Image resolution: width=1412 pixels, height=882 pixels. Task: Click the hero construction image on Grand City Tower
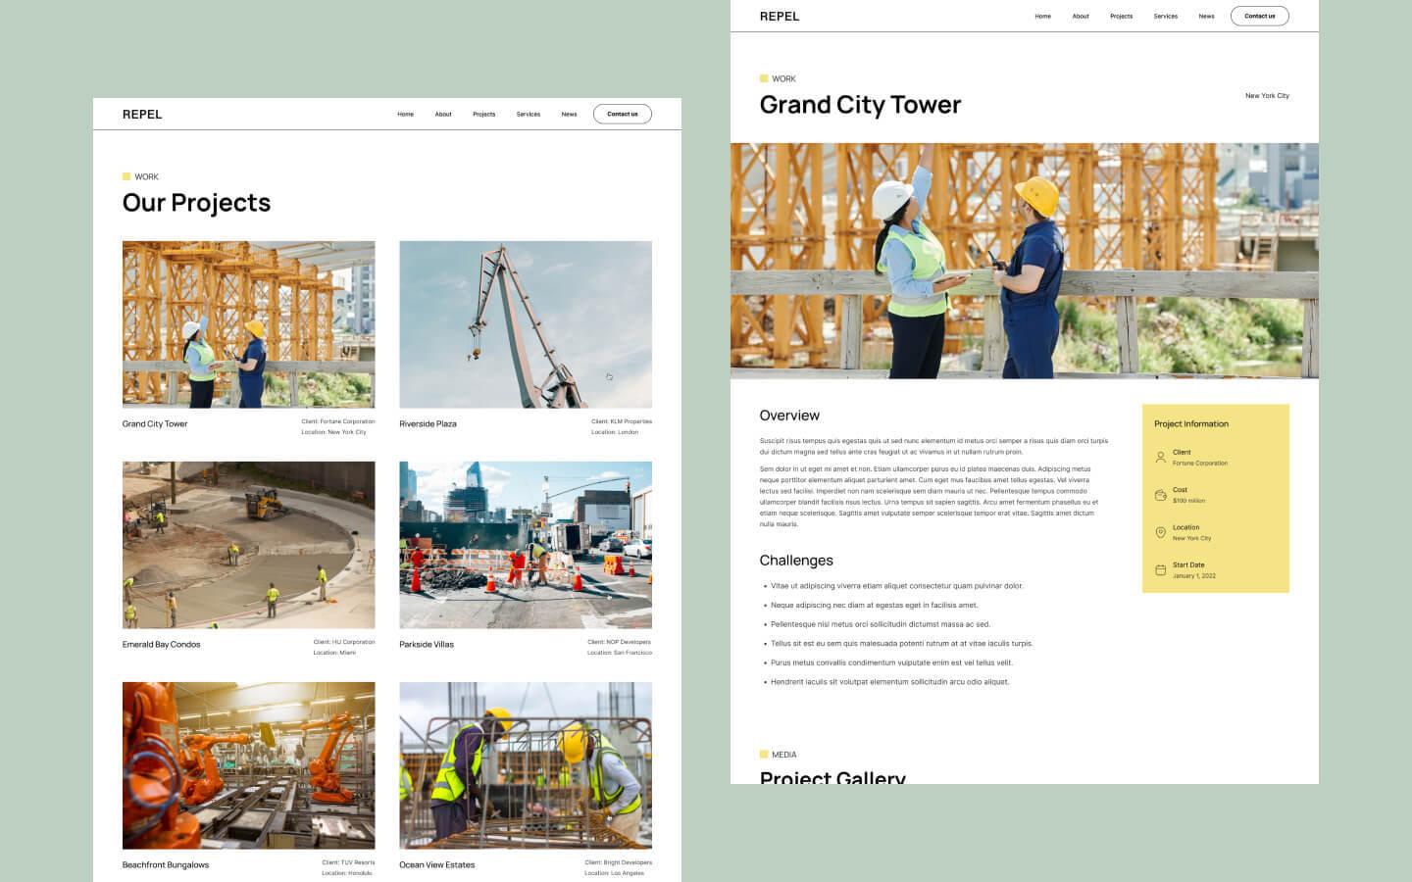(x=1025, y=260)
